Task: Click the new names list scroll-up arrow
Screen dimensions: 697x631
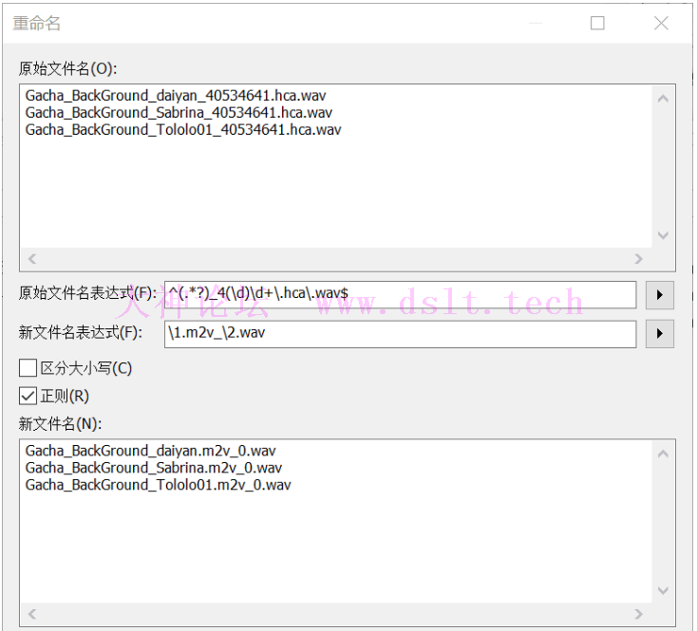Action: tap(664, 453)
